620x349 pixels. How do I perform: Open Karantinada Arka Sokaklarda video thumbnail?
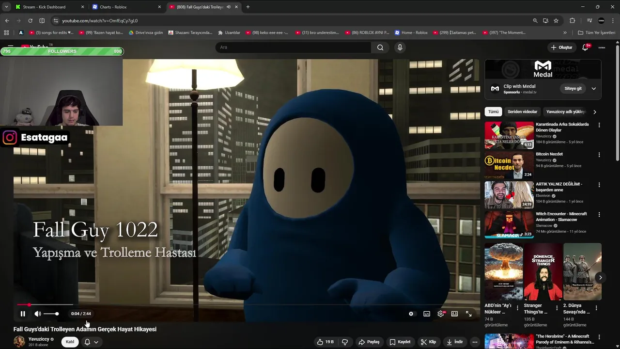tap(509, 135)
